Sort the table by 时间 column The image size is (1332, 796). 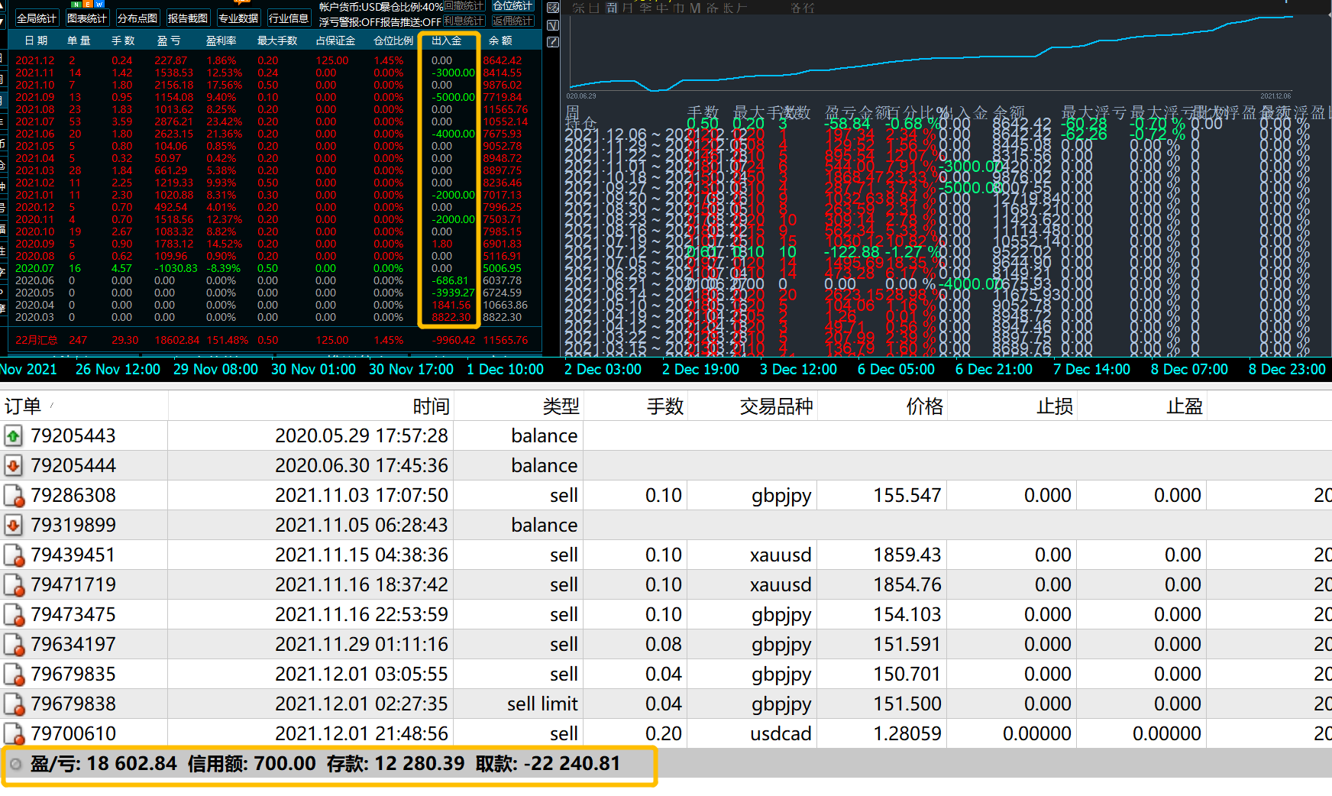(x=431, y=406)
